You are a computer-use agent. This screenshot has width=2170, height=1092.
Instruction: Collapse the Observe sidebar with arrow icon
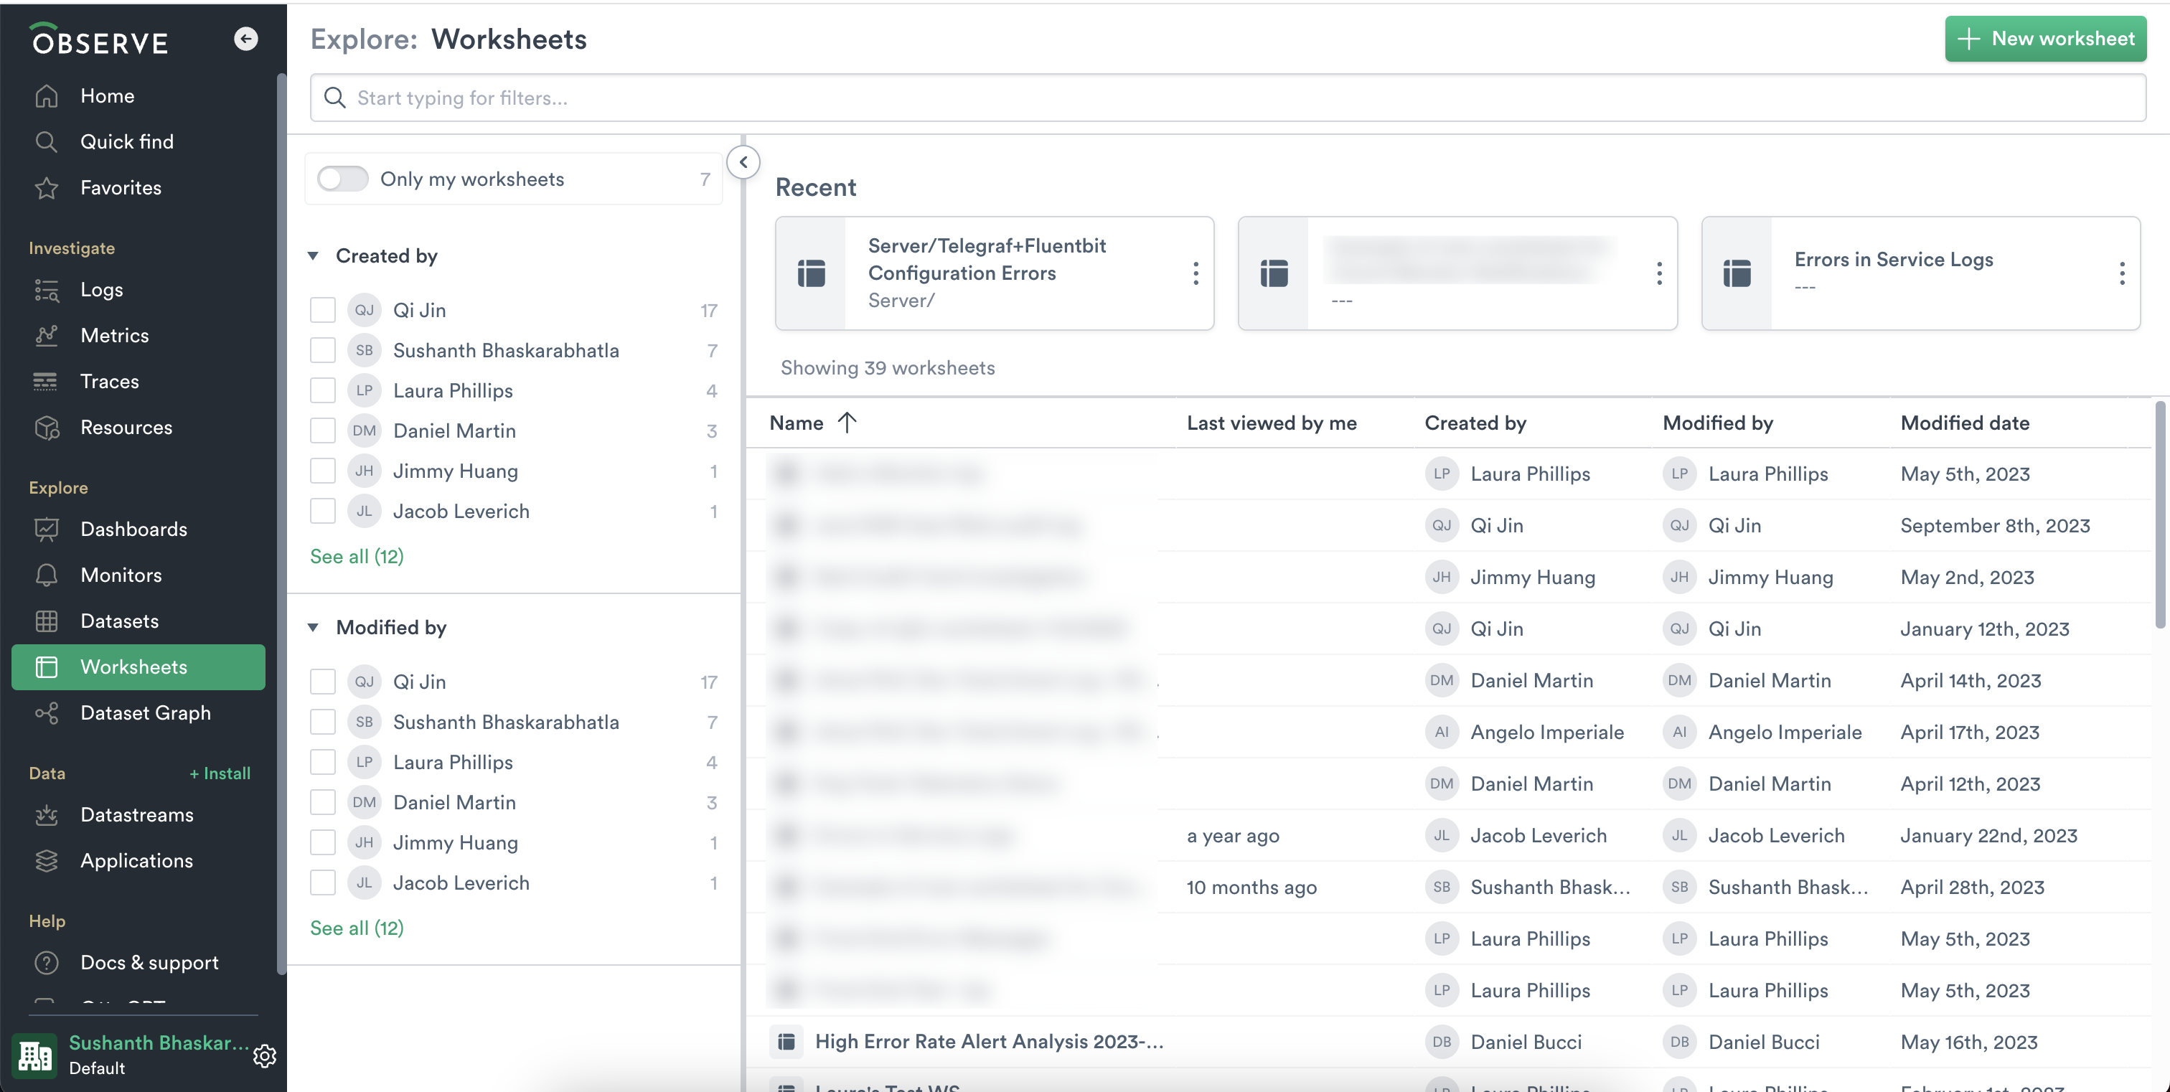tap(245, 39)
